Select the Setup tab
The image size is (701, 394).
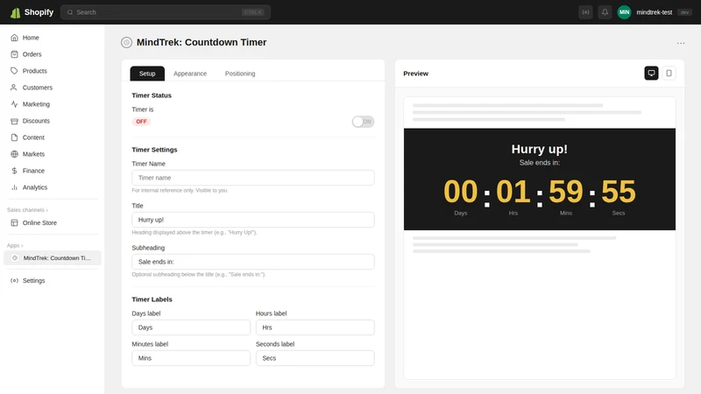point(147,74)
